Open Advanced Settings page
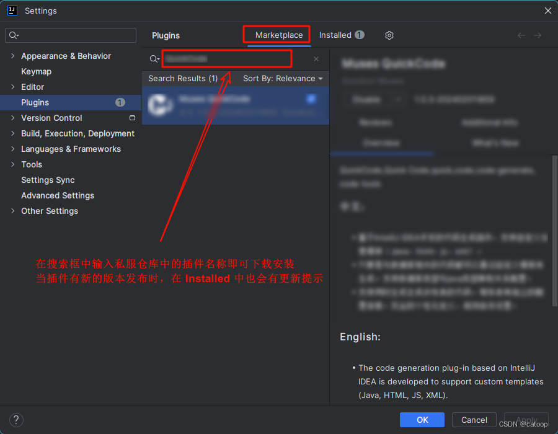The image size is (558, 434). [58, 196]
